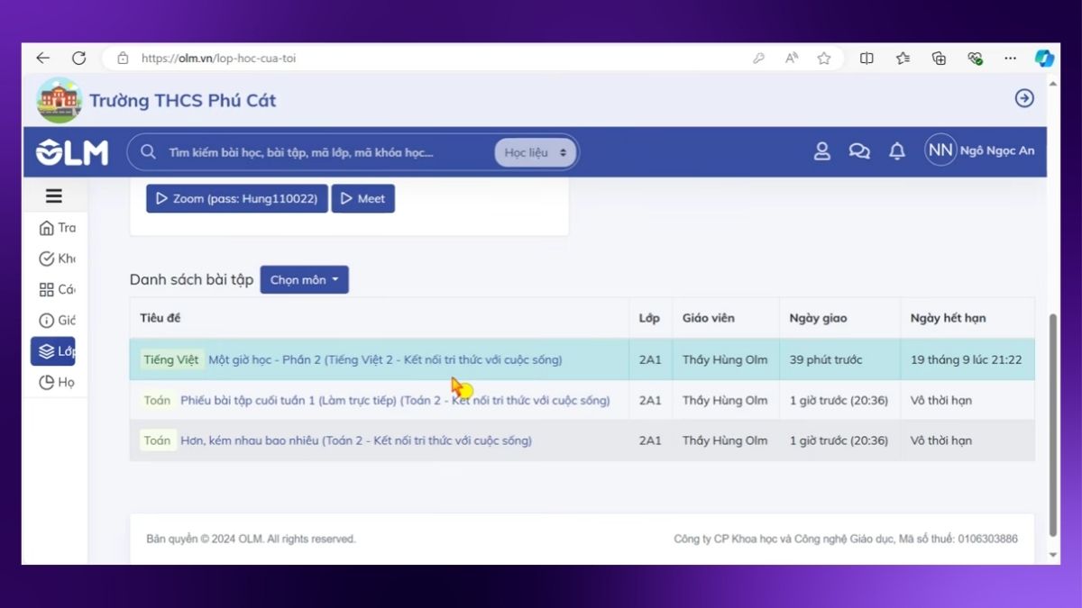This screenshot has height=608, width=1082.
Task: Click the Trường THCS Phú Cát school name
Action: pos(183,100)
